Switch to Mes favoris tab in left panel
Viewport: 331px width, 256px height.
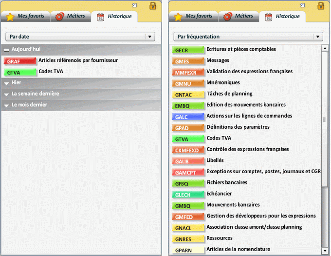point(25,16)
